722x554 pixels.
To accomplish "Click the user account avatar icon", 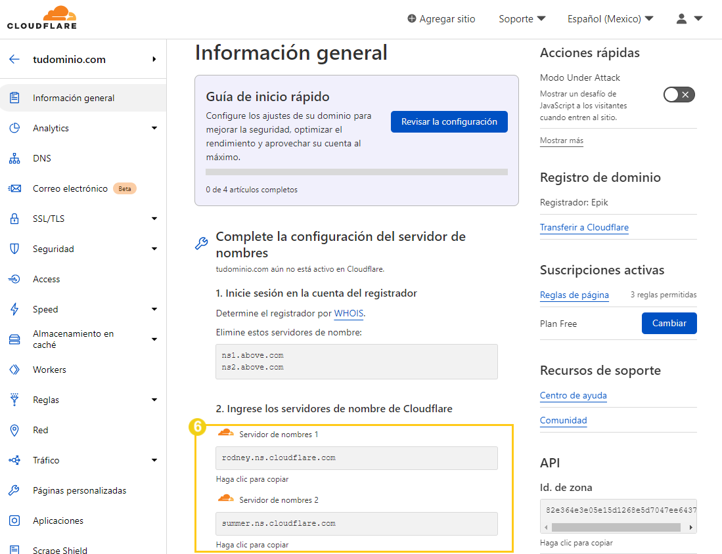I will pos(681,18).
